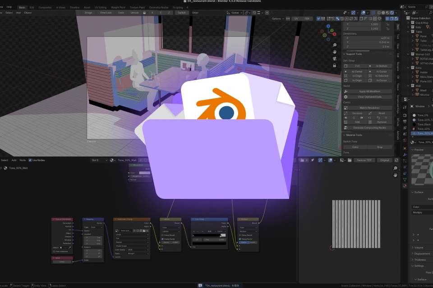This screenshot has height=288, width=433.
Task: Select solid viewport shading mode
Action: click(383, 13)
